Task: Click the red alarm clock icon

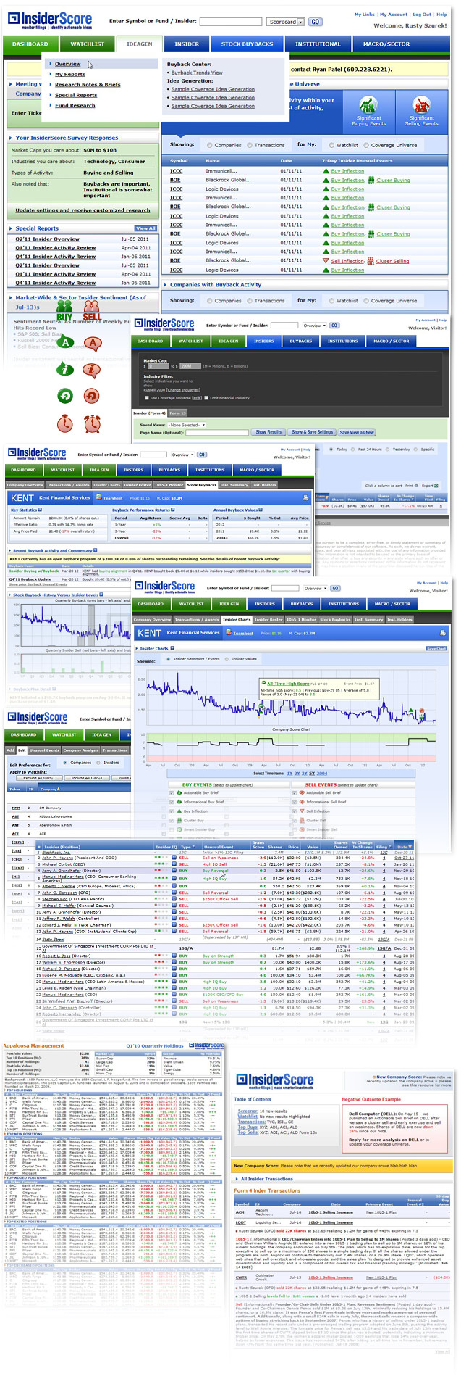Action: click(92, 423)
